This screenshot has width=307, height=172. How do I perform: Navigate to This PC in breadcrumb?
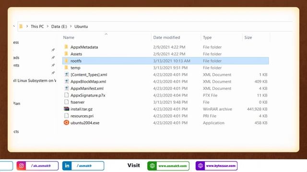click(x=37, y=26)
